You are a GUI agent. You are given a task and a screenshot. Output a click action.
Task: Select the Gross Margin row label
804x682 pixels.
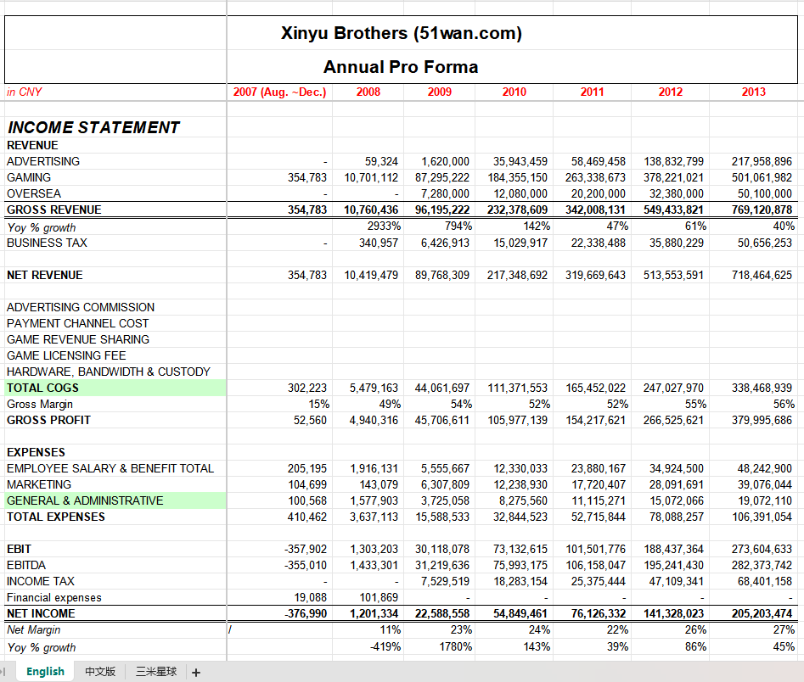click(40, 405)
